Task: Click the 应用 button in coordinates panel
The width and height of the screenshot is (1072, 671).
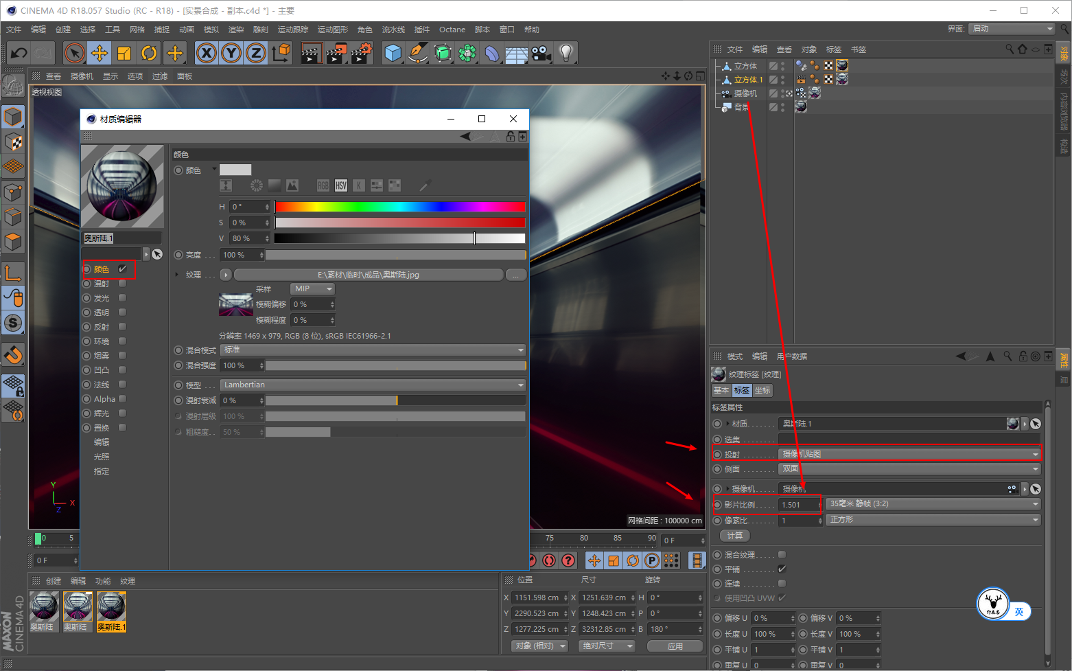Action: 675,646
